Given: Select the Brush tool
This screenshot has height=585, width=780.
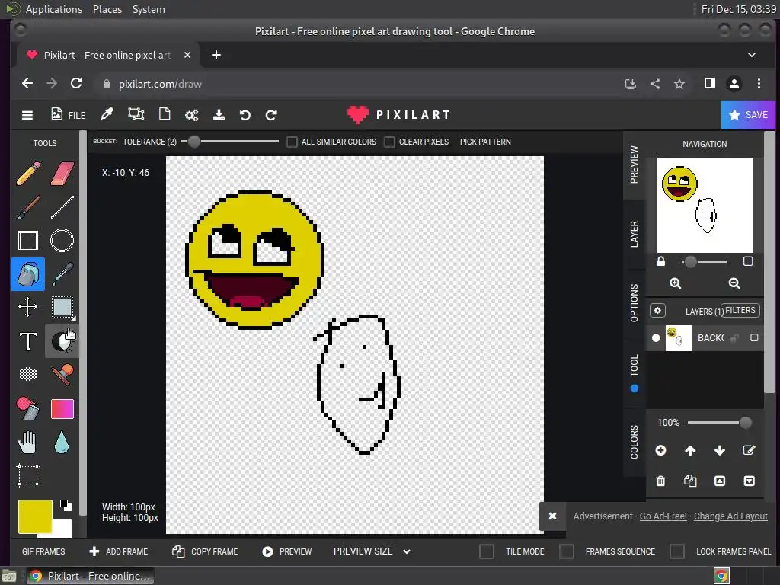Looking at the screenshot, I should (28, 207).
